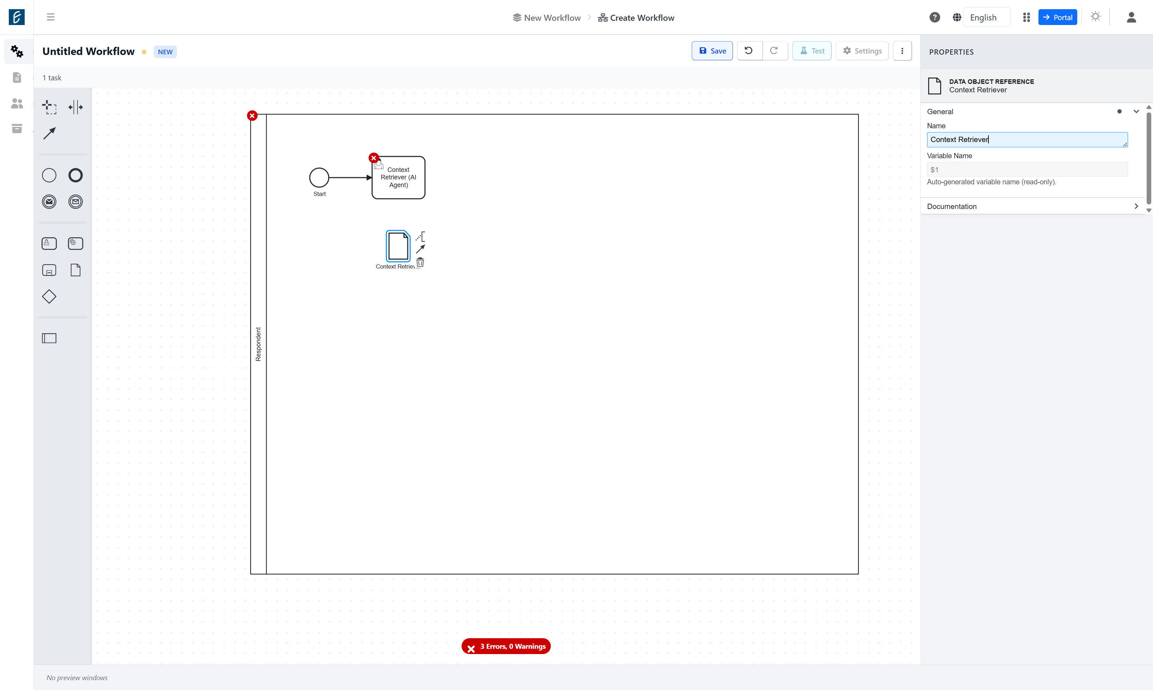The width and height of the screenshot is (1153, 690).
Task: Open the archive icon in sidebar
Action: (x=17, y=129)
